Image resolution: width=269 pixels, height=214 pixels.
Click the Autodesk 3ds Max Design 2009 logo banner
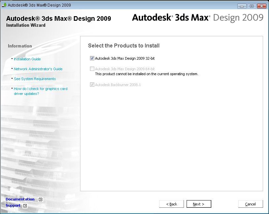[197, 18]
